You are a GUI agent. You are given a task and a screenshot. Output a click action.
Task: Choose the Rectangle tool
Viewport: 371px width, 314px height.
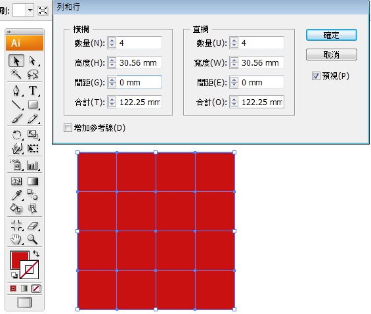click(33, 104)
